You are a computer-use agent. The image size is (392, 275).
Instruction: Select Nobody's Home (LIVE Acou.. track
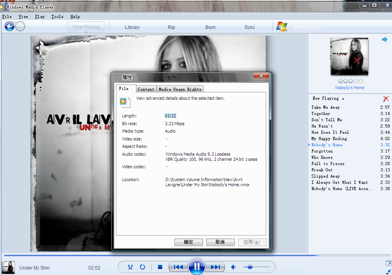coord(350,189)
